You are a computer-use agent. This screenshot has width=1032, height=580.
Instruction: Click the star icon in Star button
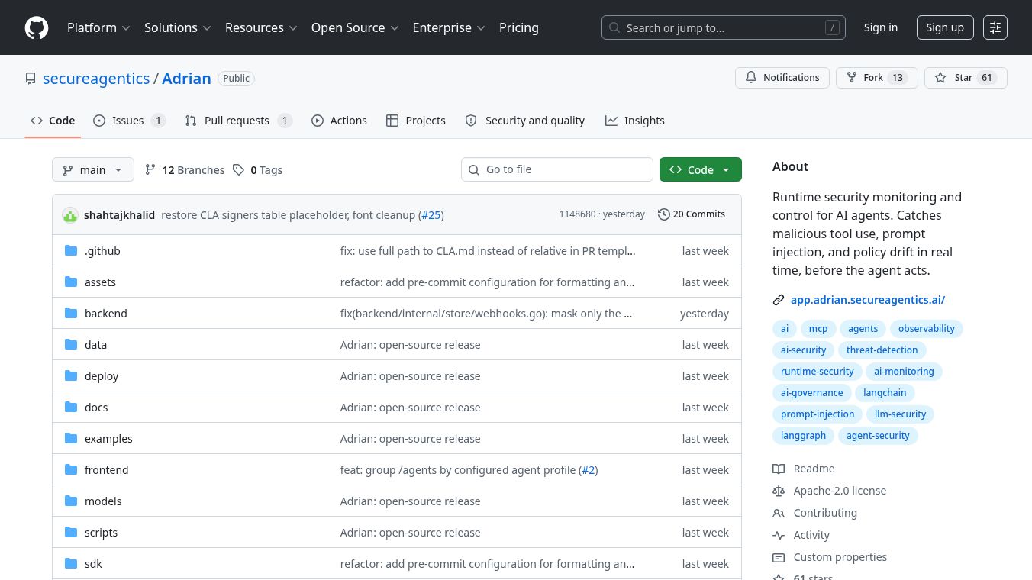tap(940, 78)
